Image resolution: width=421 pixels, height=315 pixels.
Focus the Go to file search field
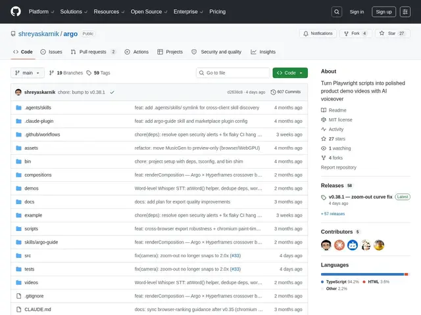(233, 73)
